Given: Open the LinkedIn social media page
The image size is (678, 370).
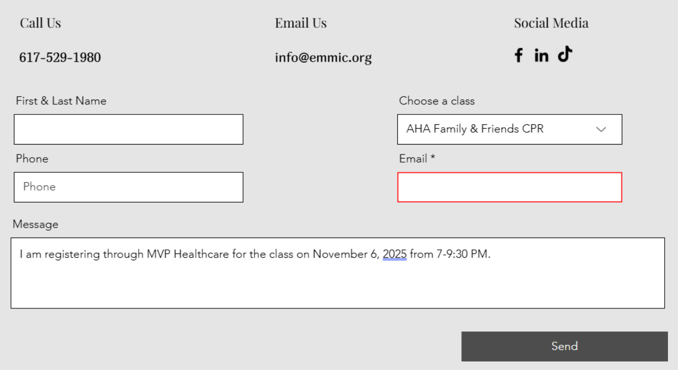Looking at the screenshot, I should coord(541,55).
